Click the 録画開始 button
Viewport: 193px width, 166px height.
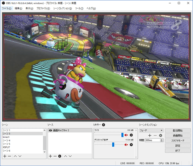tap(178, 136)
